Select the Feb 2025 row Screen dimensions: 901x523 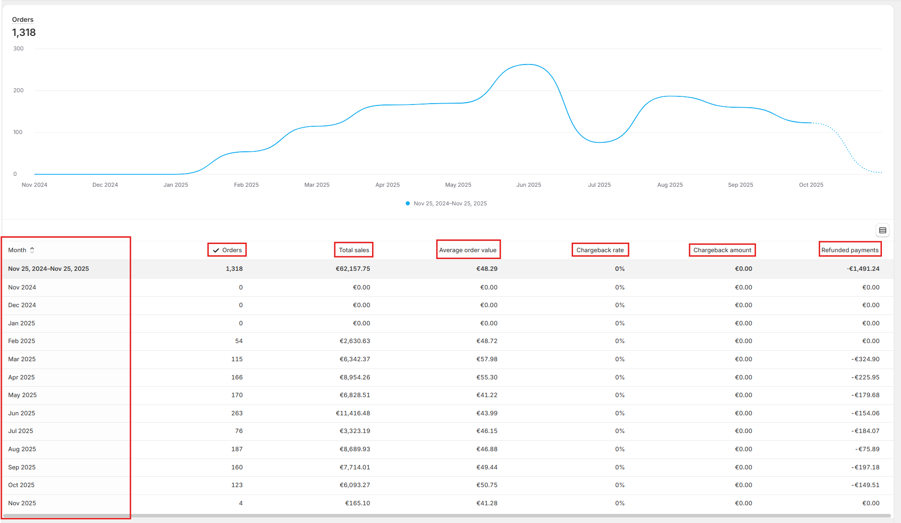tap(21, 341)
